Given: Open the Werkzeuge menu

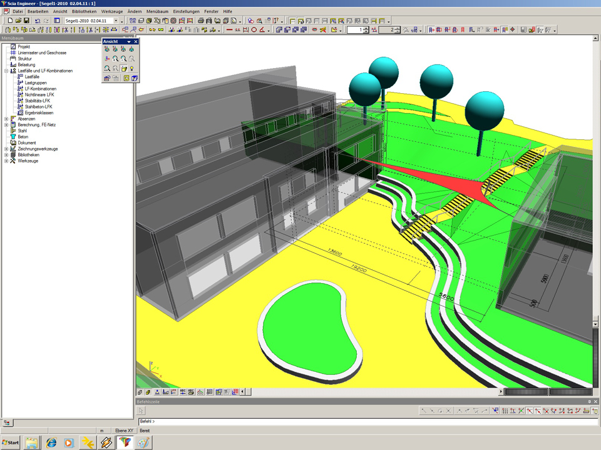Looking at the screenshot, I should [111, 12].
